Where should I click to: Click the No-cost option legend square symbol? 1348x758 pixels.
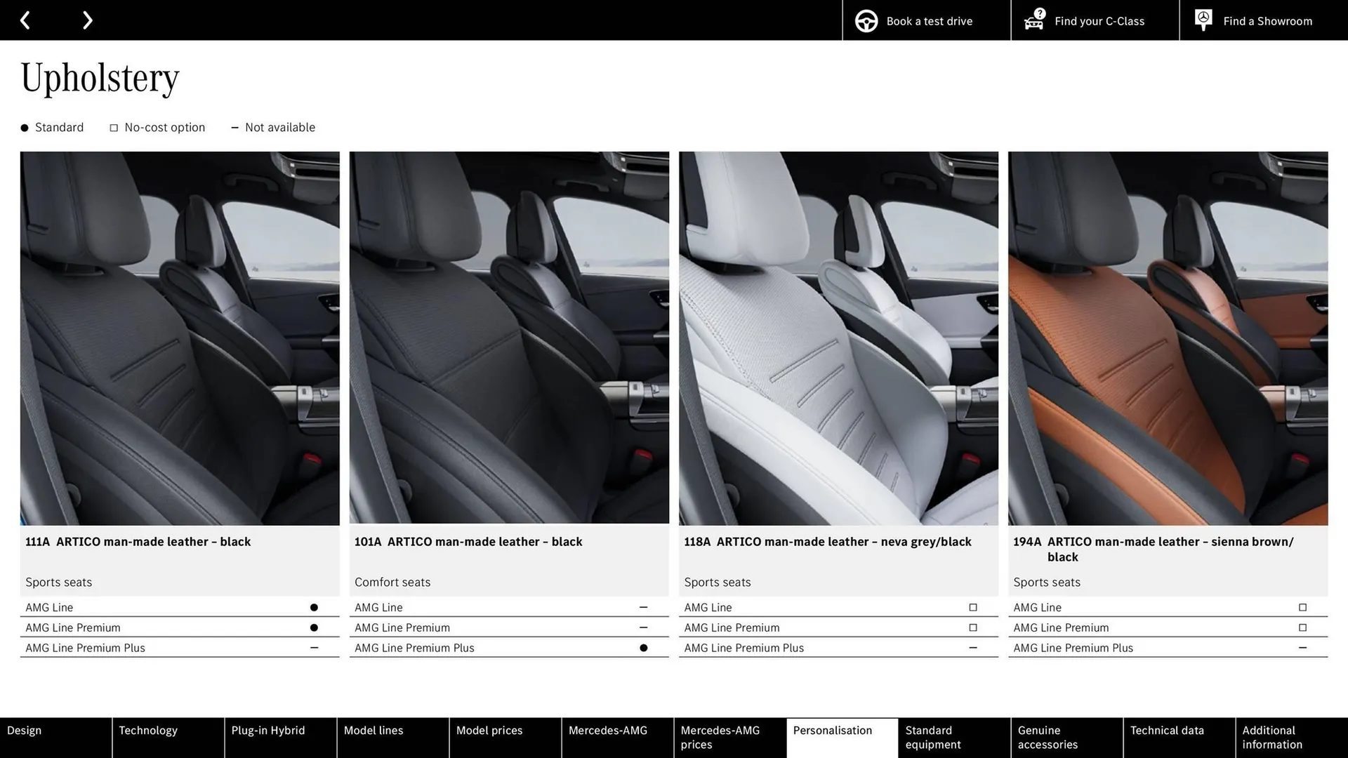(113, 127)
